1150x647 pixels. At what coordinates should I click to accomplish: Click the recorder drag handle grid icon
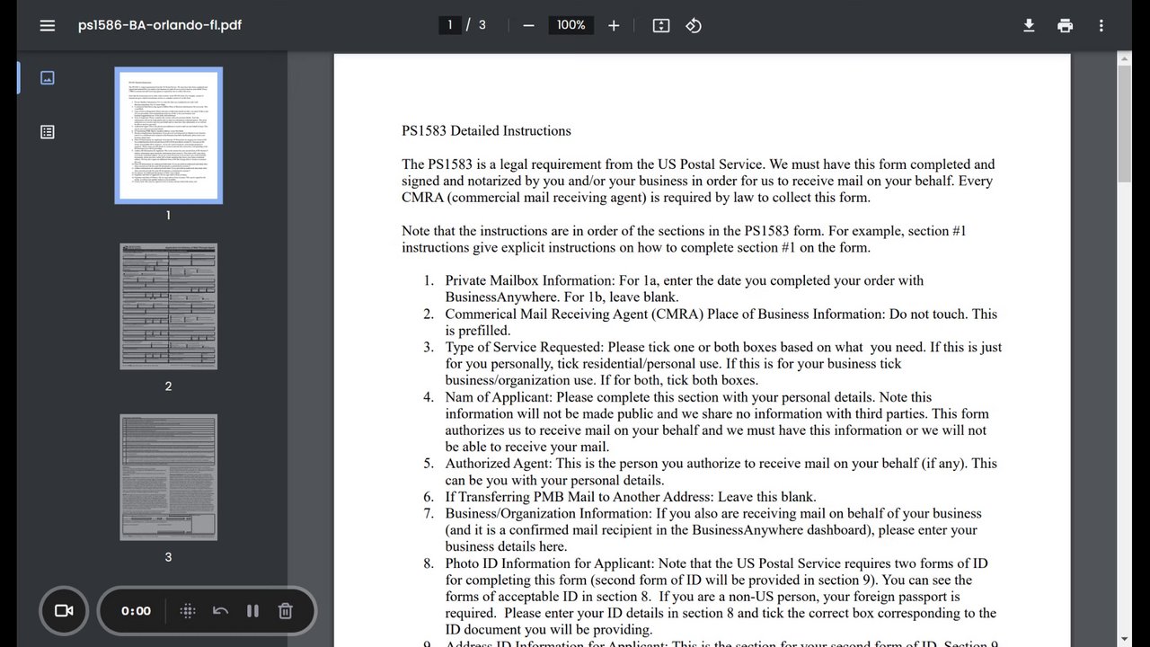[x=188, y=611]
